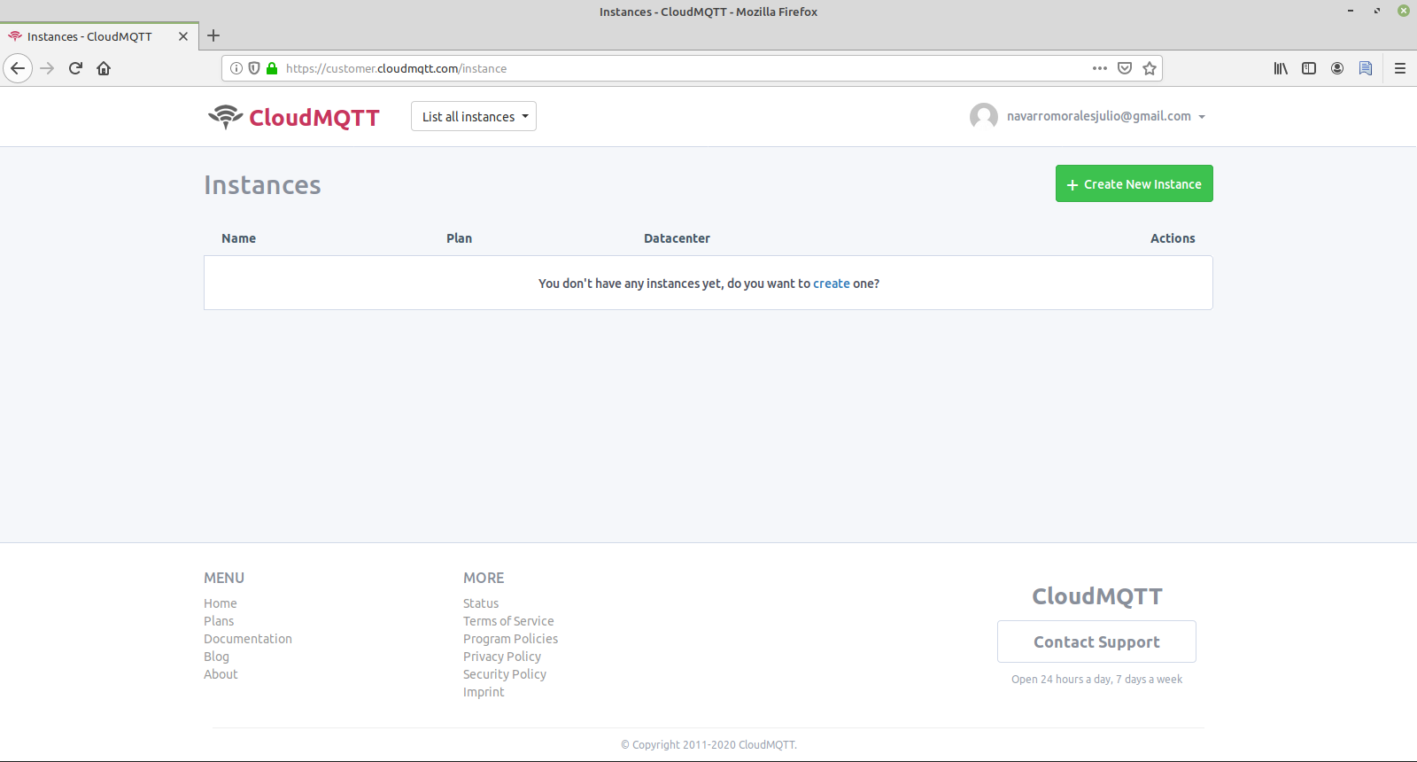This screenshot has width=1417, height=762.
Task: Read the Terms of Service link
Action: pos(508,621)
